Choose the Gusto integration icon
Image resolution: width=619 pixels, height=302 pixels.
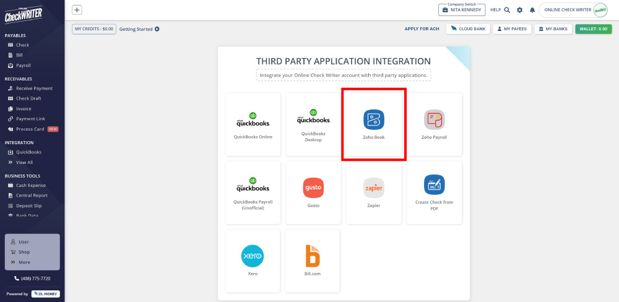(x=313, y=188)
